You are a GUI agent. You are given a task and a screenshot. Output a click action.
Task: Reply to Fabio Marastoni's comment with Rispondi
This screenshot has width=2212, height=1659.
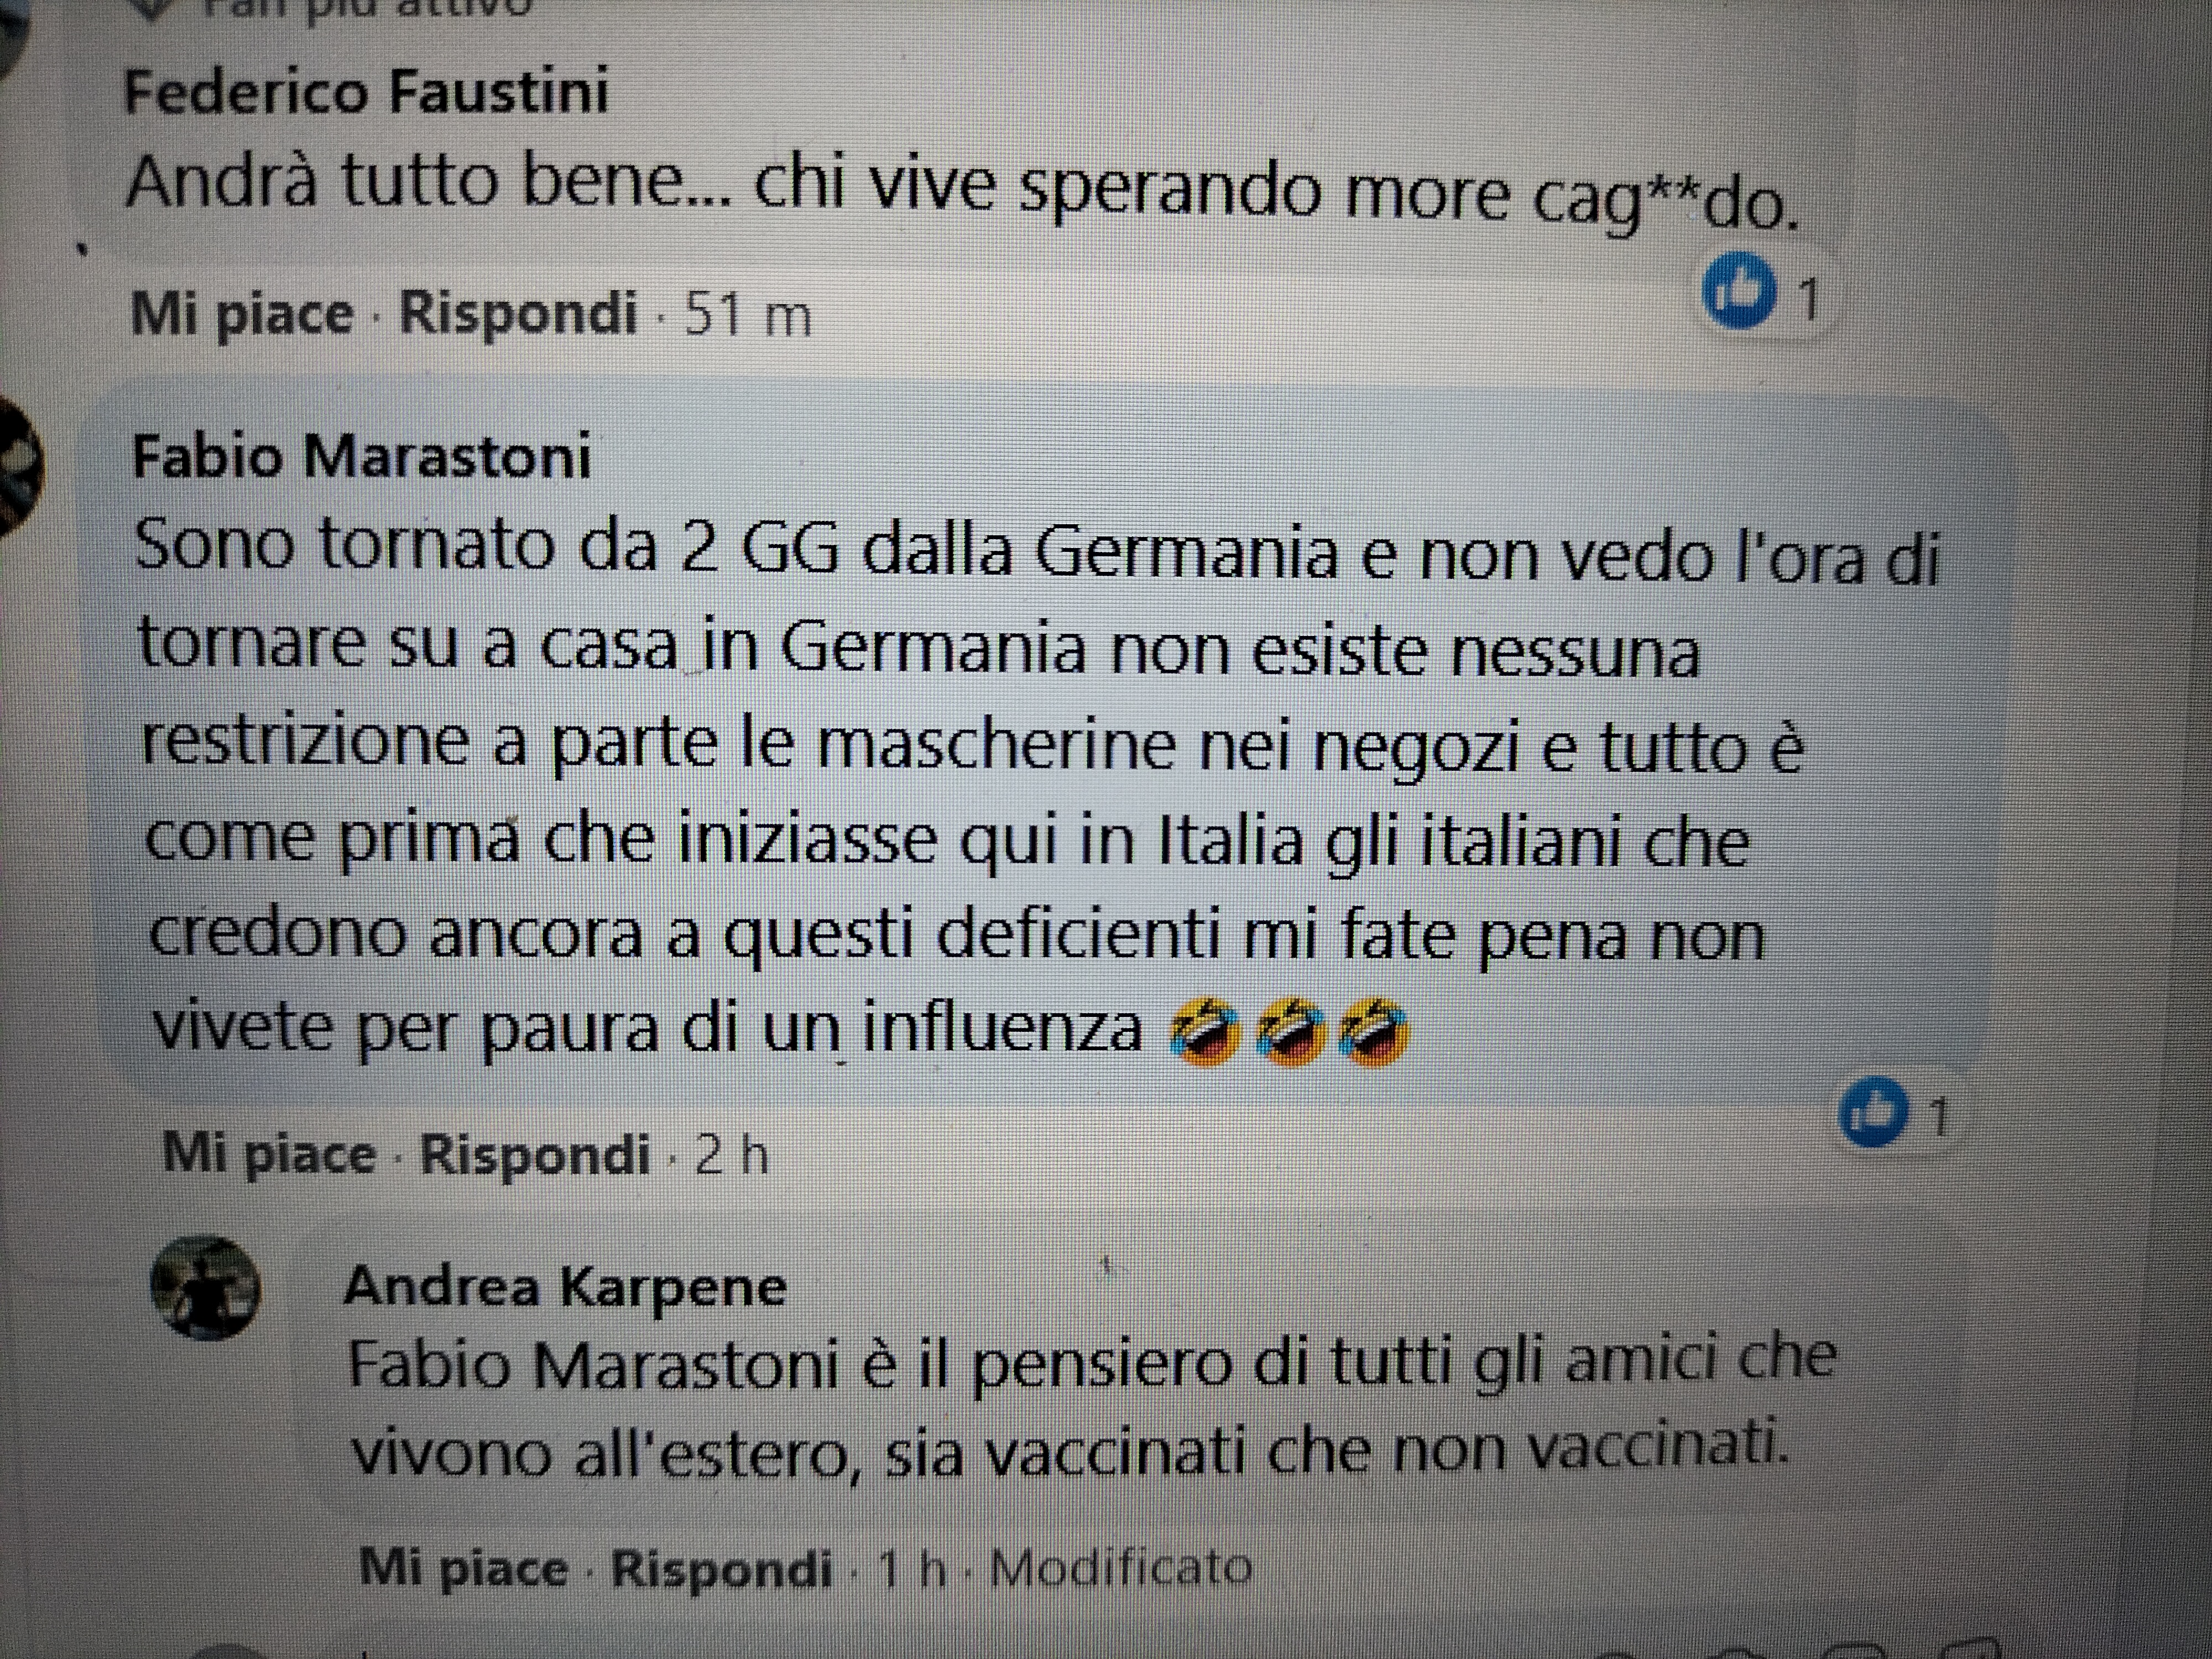tap(535, 1155)
